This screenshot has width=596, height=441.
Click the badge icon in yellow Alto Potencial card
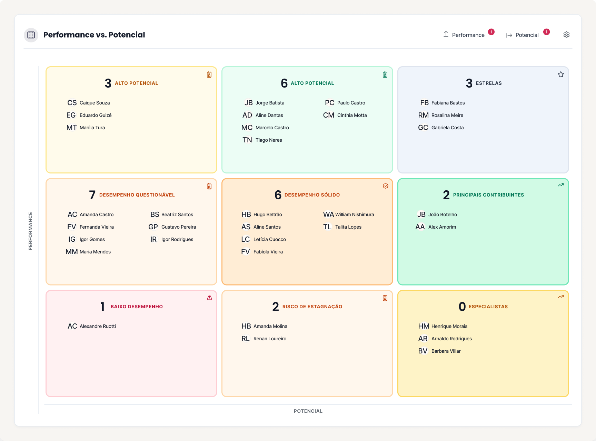(x=209, y=74)
